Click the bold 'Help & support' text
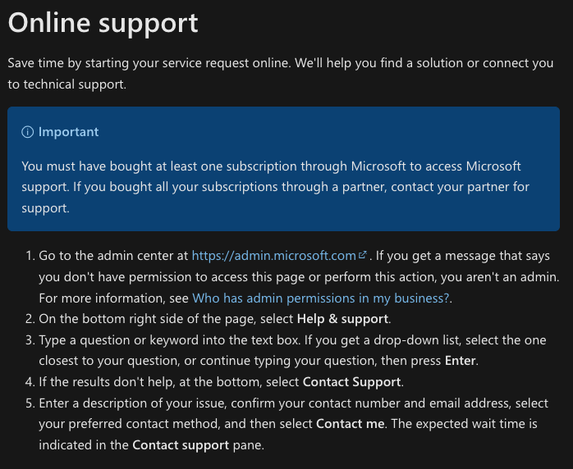 (x=342, y=319)
